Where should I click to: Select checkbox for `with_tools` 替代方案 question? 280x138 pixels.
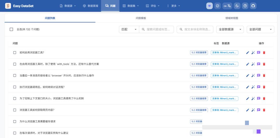(x=15, y=64)
